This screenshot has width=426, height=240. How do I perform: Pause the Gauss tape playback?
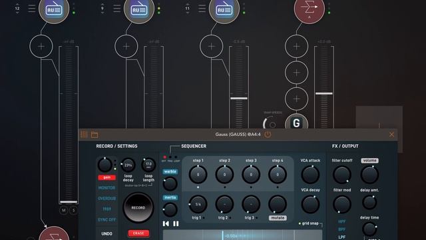pyautogui.click(x=176, y=224)
